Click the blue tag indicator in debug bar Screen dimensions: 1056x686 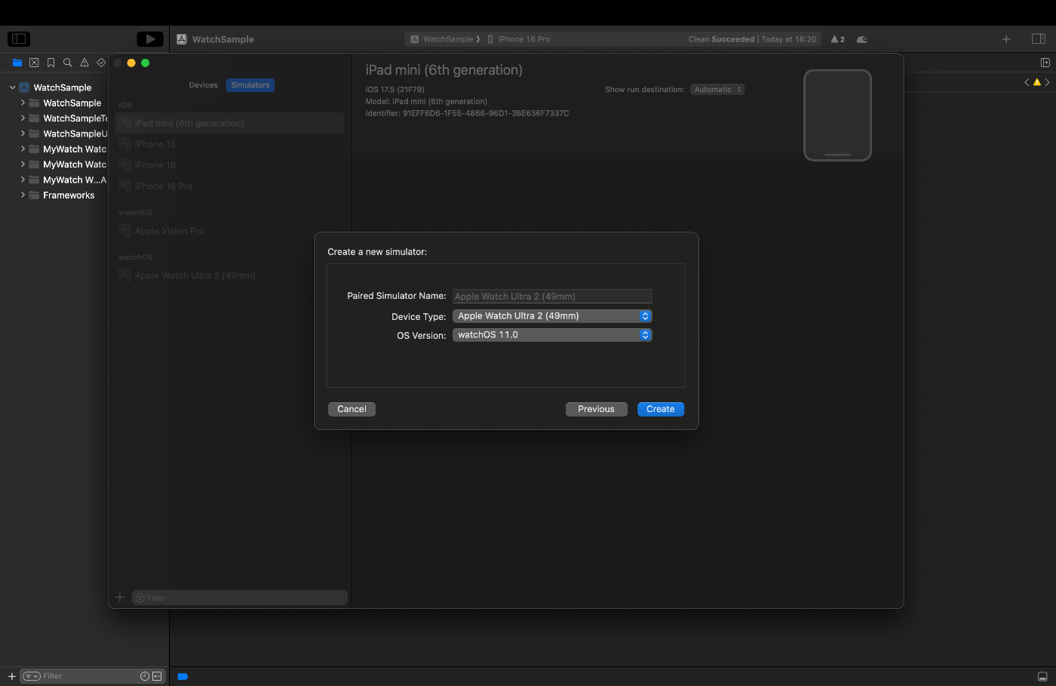point(183,677)
